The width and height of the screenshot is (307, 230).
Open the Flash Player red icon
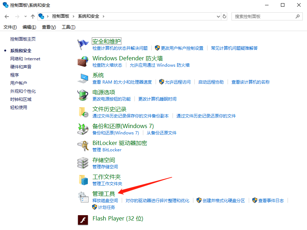tap(83, 219)
